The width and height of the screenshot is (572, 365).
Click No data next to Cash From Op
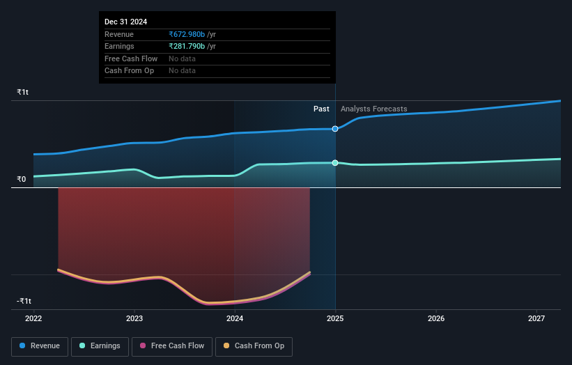(182, 71)
